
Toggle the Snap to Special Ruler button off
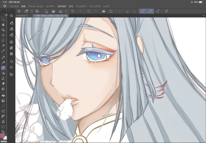150,11
